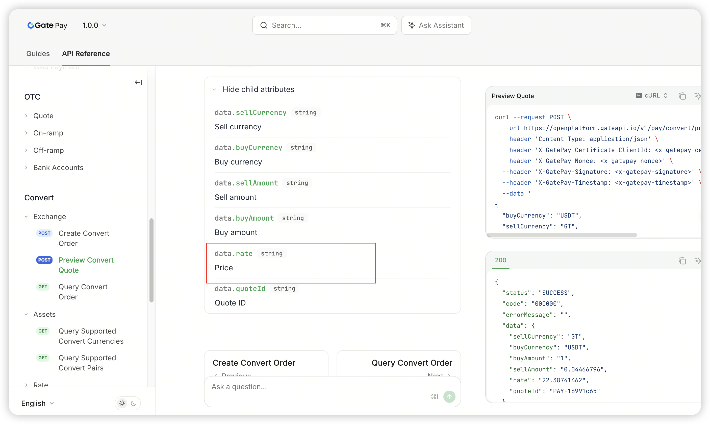Click the data.buyCurrency attribute name

point(248,148)
